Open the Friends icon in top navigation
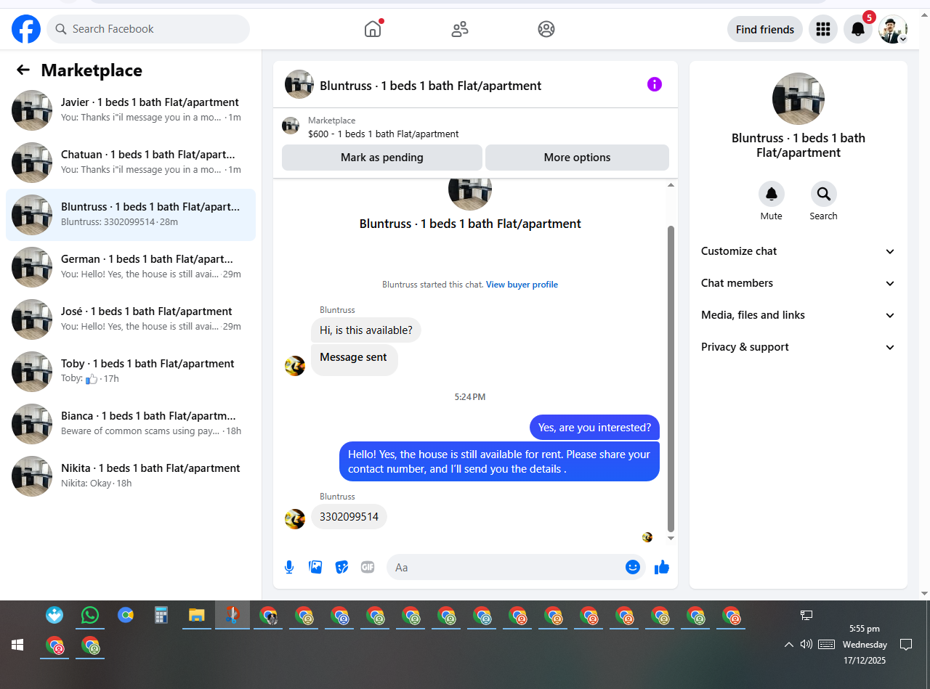The image size is (930, 689). point(460,29)
